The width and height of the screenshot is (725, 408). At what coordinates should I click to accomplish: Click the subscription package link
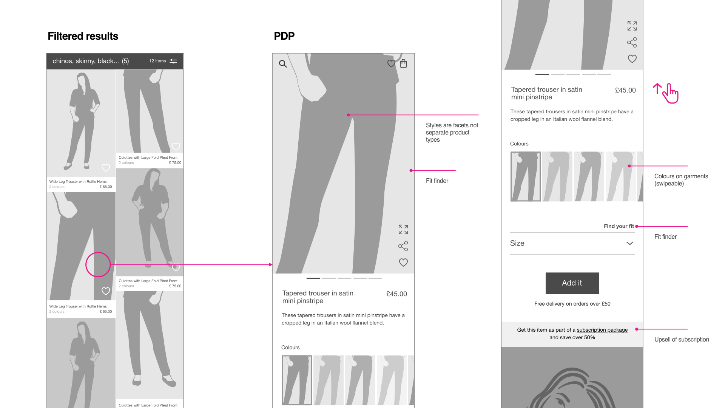(603, 329)
